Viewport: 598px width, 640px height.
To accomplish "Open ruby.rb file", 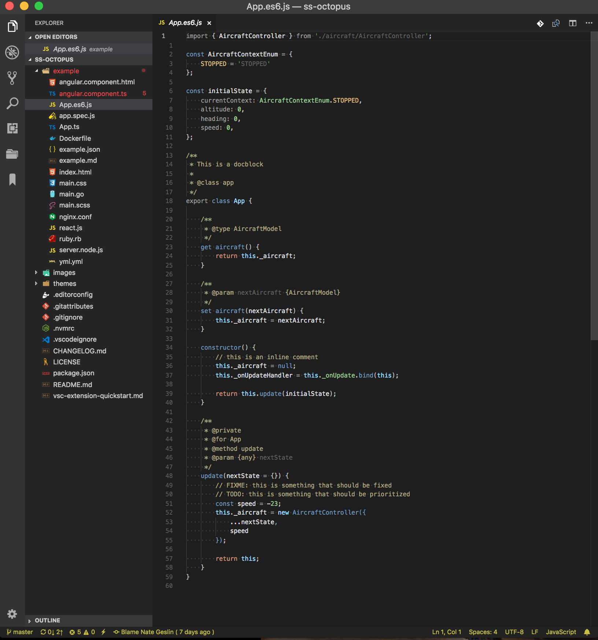I will (89, 239).
